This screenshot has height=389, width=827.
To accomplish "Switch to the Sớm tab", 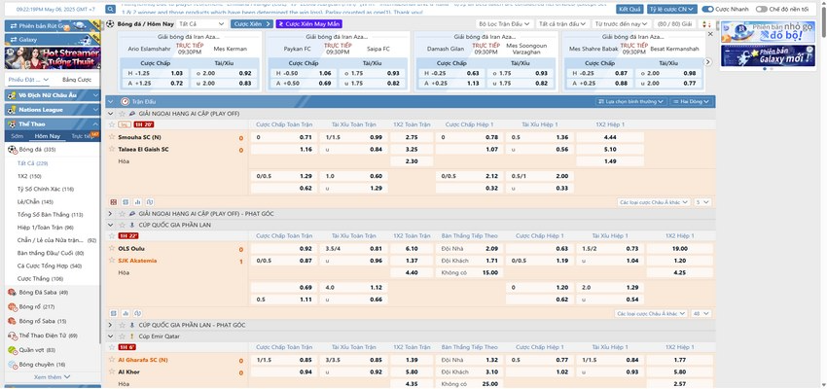I will tap(17, 136).
